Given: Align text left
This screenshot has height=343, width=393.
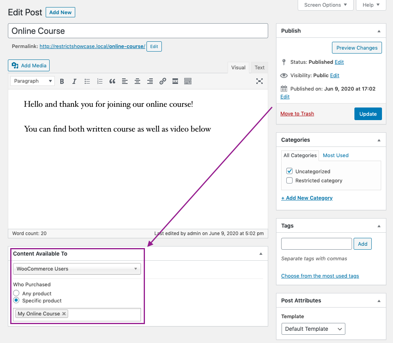Looking at the screenshot, I should point(125,81).
